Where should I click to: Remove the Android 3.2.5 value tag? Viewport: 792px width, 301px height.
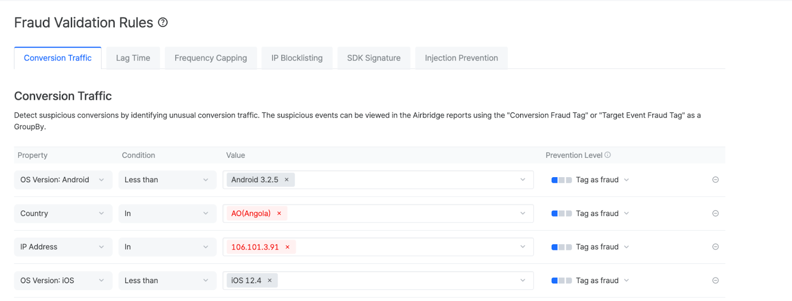tap(287, 180)
